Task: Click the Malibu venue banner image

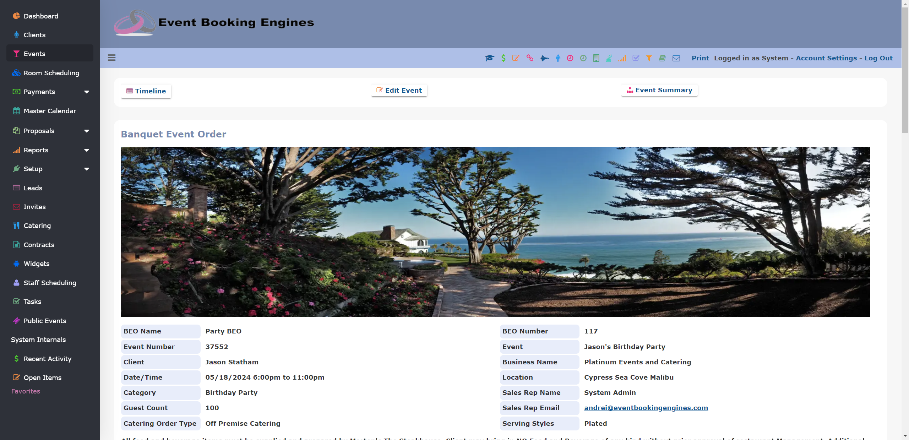Action: click(495, 232)
